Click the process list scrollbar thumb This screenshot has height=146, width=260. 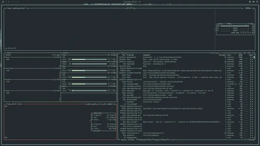point(254,57)
